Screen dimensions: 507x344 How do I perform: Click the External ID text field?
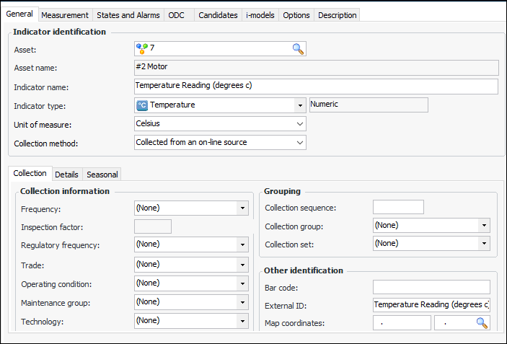point(431,305)
